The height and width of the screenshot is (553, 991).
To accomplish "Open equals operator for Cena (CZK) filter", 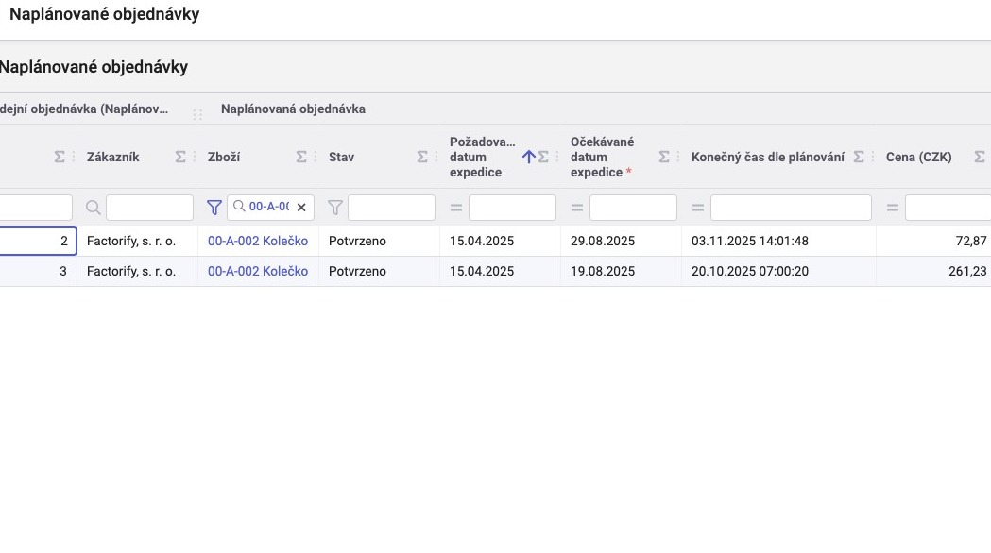I will (x=892, y=208).
